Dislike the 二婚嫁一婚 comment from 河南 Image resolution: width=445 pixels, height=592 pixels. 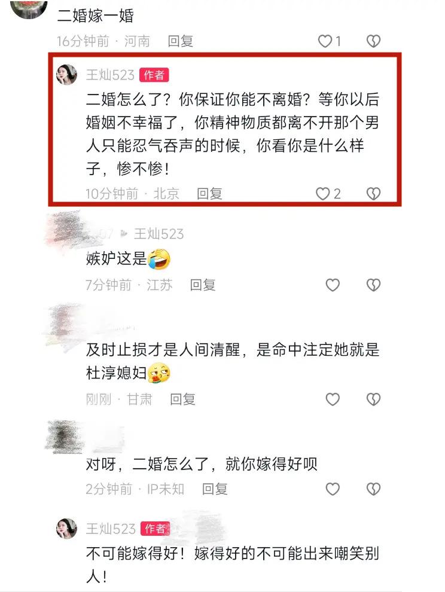(x=373, y=41)
